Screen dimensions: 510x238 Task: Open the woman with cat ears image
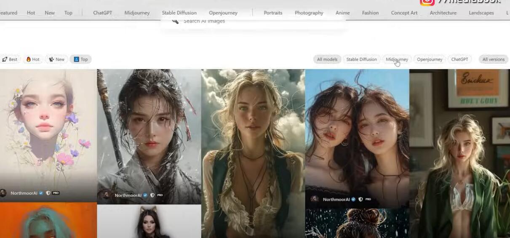click(149, 222)
